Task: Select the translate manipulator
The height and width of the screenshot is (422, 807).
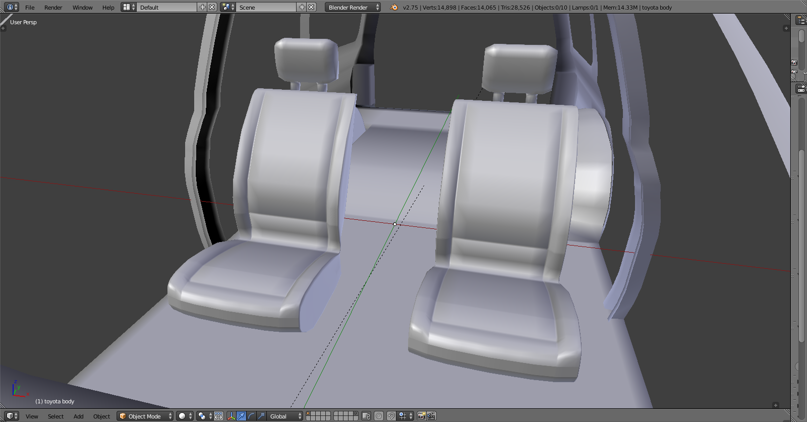Action: click(241, 416)
